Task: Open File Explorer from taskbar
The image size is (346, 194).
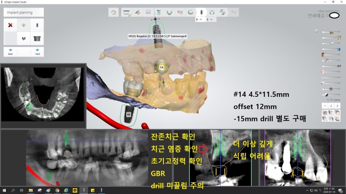Action: pos(31,190)
